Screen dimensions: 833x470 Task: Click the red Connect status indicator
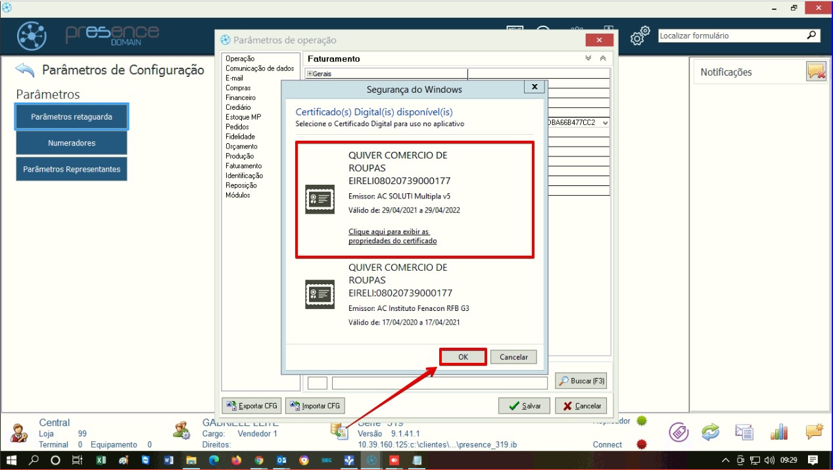click(642, 444)
